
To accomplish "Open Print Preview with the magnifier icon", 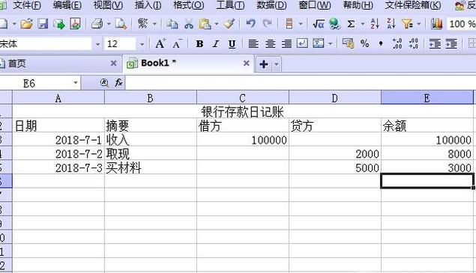I will click(x=121, y=24).
